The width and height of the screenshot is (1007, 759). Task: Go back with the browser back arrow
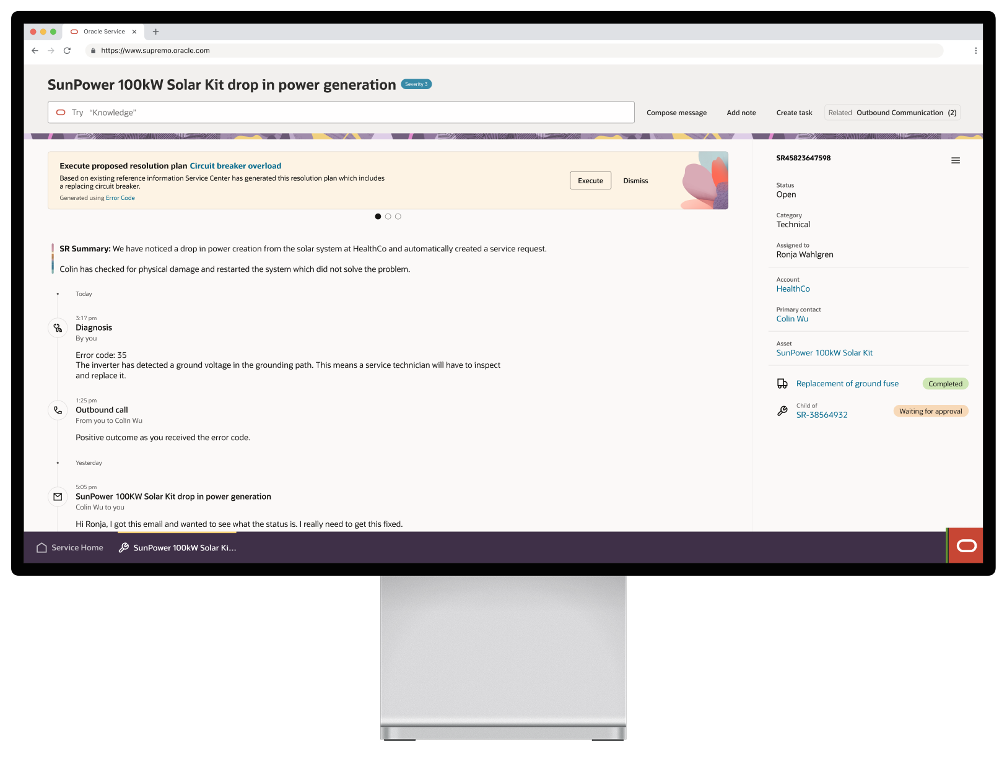[35, 51]
